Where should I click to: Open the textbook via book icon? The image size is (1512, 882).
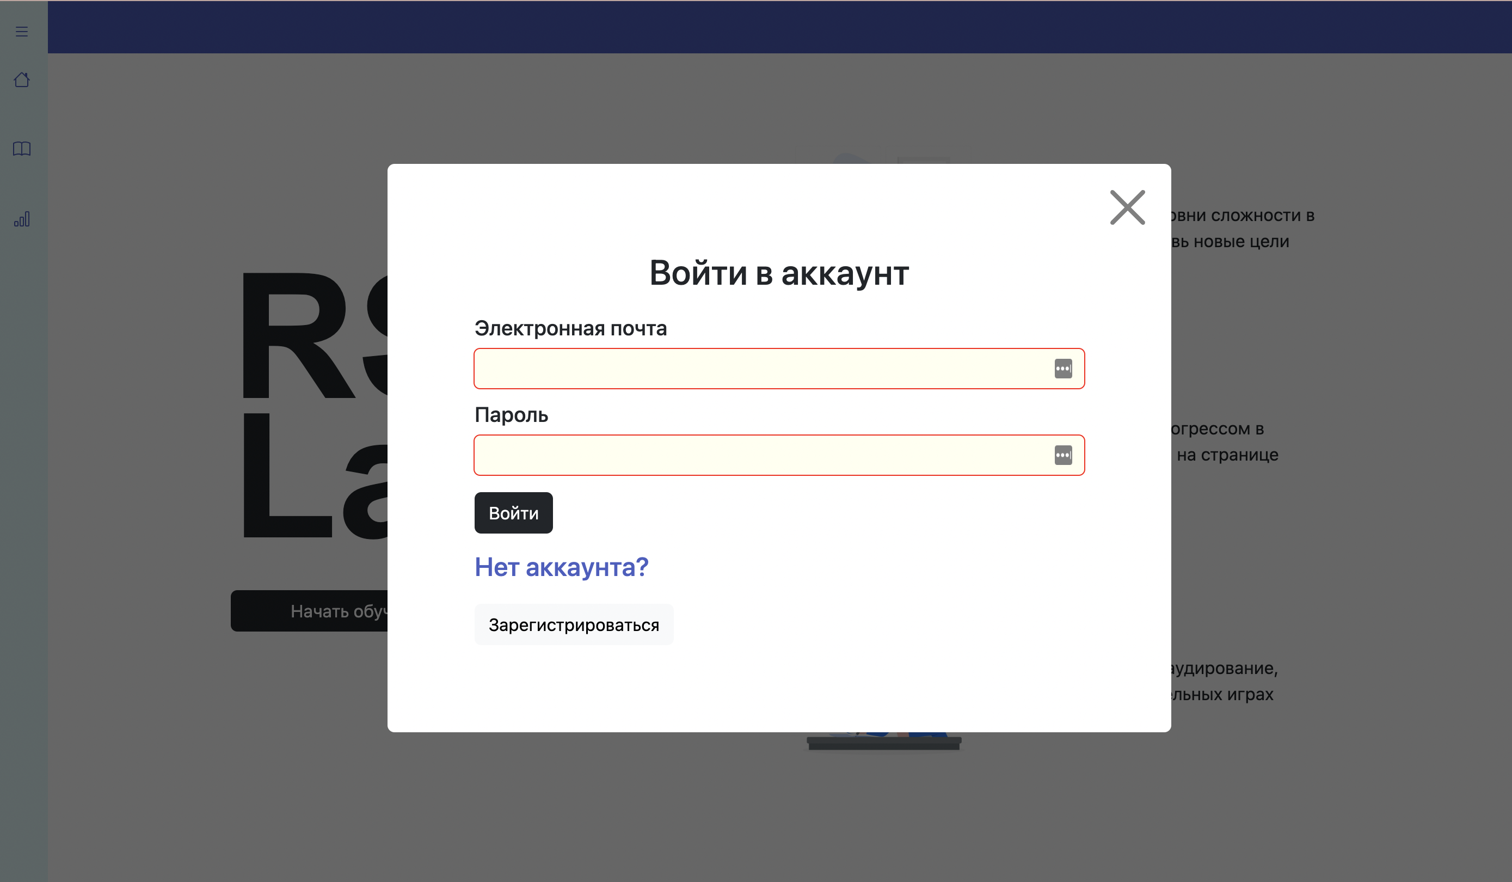pos(22,148)
